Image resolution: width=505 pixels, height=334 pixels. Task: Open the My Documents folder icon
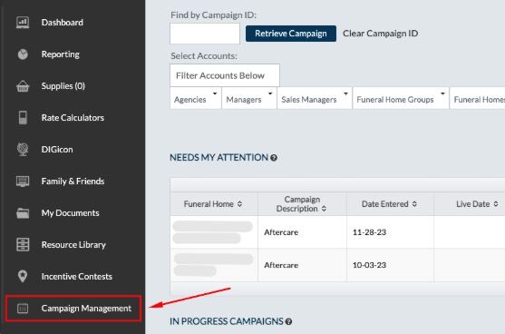click(x=23, y=213)
